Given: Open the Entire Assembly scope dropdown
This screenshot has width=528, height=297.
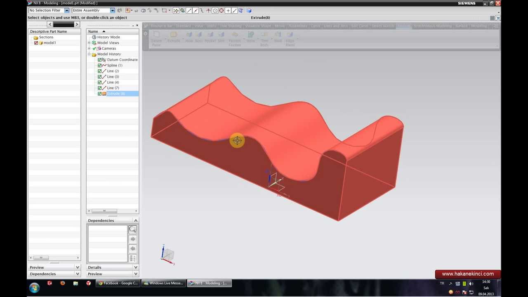Looking at the screenshot, I should coord(112,10).
